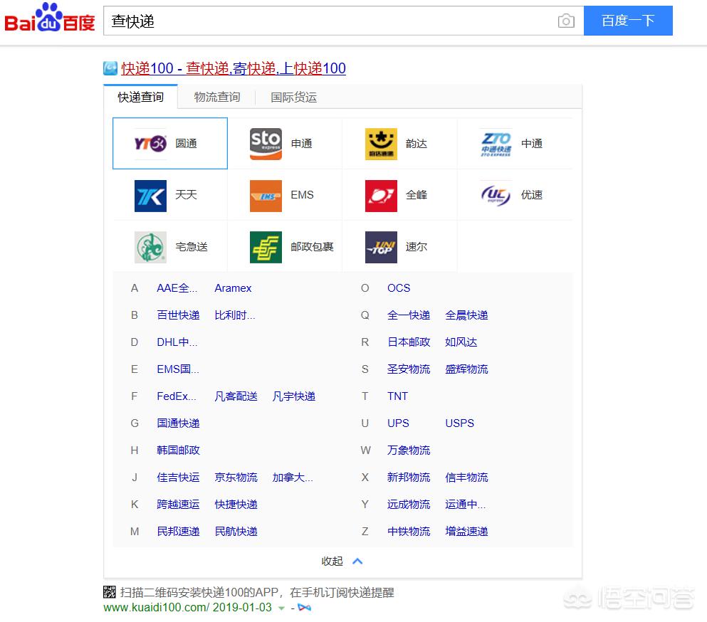Choose 百世快递 link
The height and width of the screenshot is (622, 707).
[x=178, y=315]
